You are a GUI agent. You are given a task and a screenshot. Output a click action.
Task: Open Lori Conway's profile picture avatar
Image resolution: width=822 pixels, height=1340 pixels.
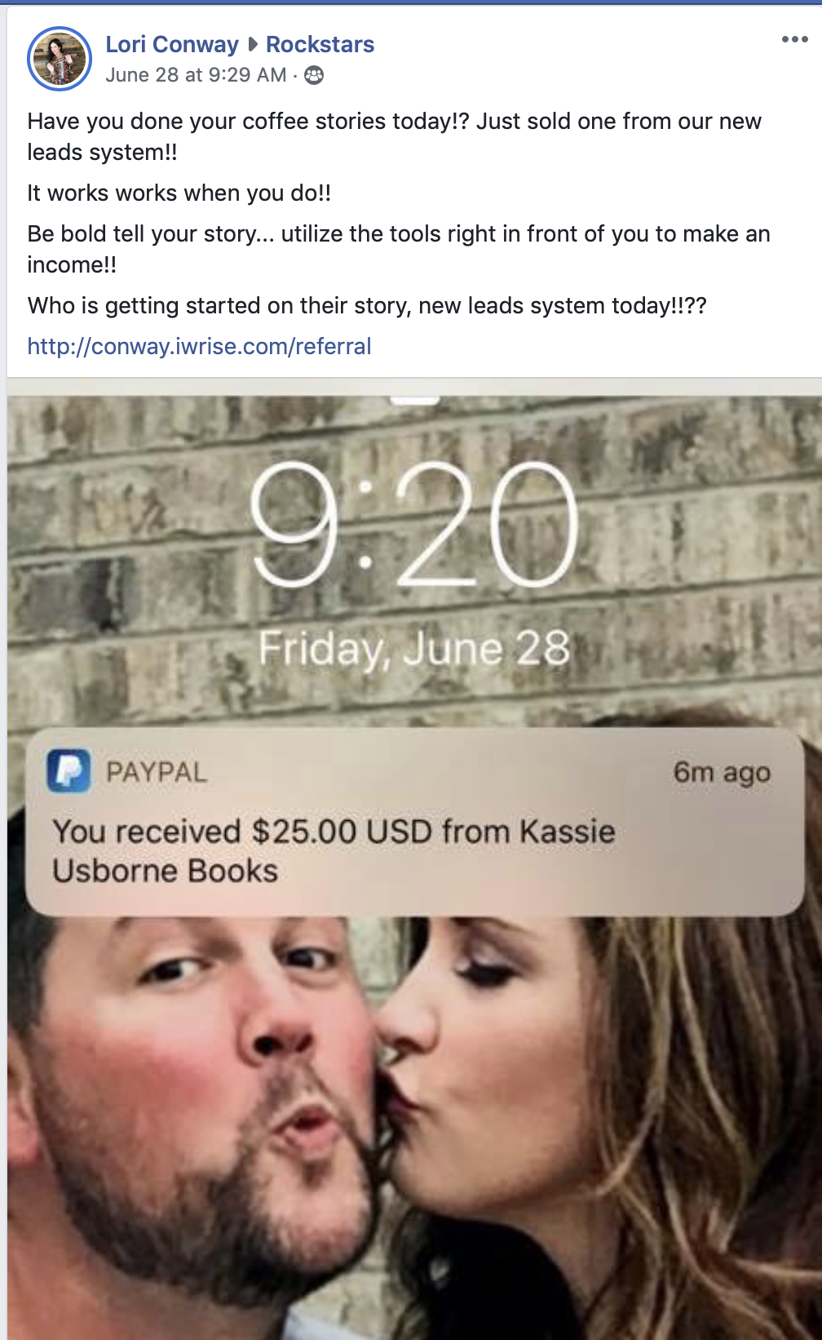coord(59,59)
